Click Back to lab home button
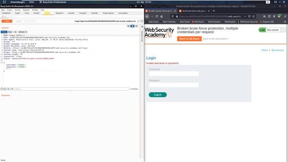The height and width of the screenshot is (162, 288). [189, 39]
